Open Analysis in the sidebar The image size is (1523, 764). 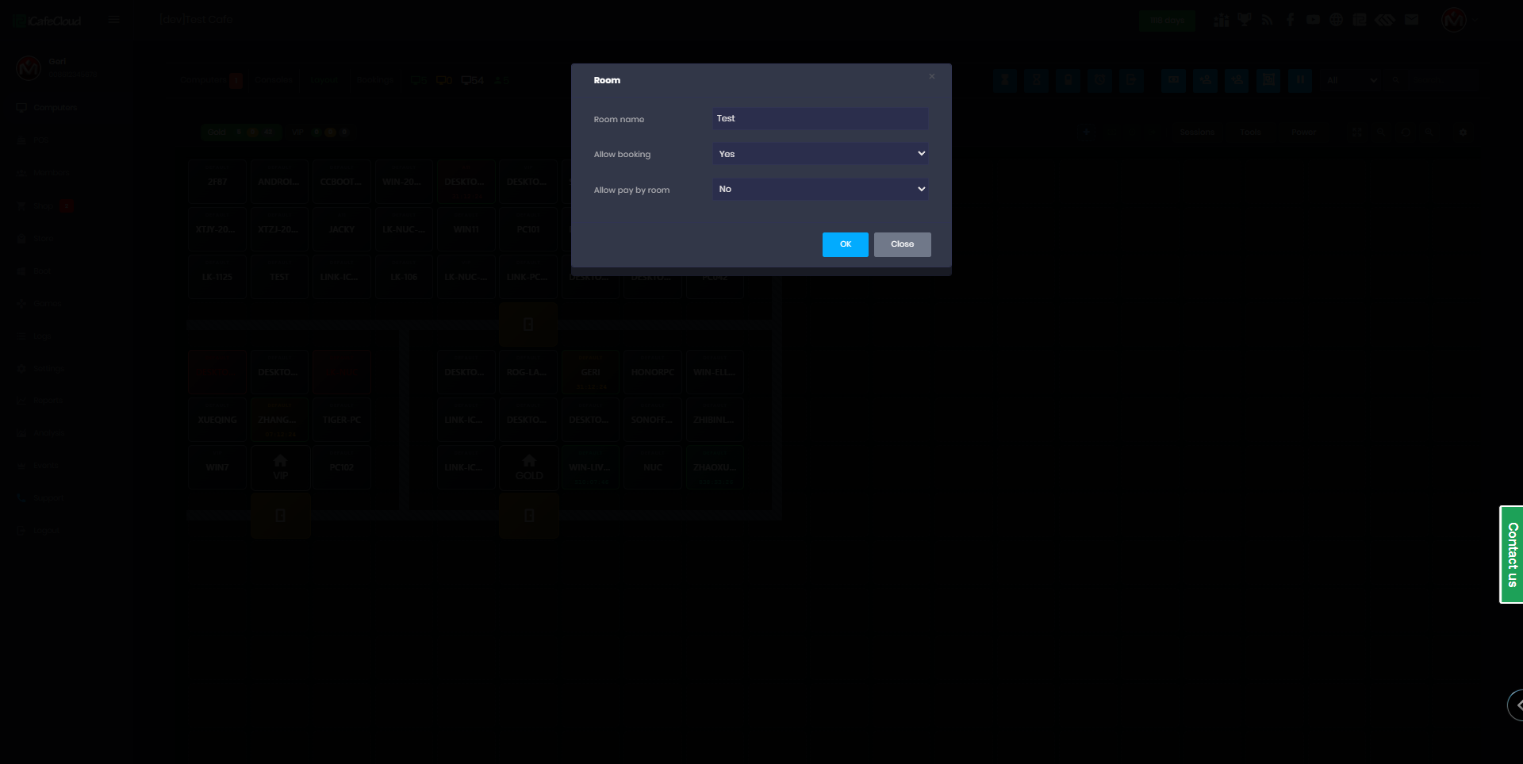point(49,434)
